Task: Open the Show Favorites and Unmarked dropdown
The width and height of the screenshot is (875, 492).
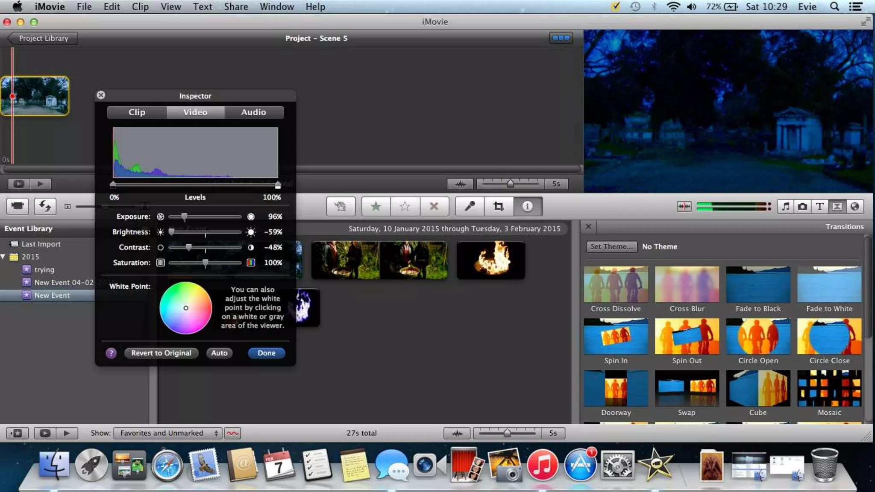Action: tap(167, 433)
